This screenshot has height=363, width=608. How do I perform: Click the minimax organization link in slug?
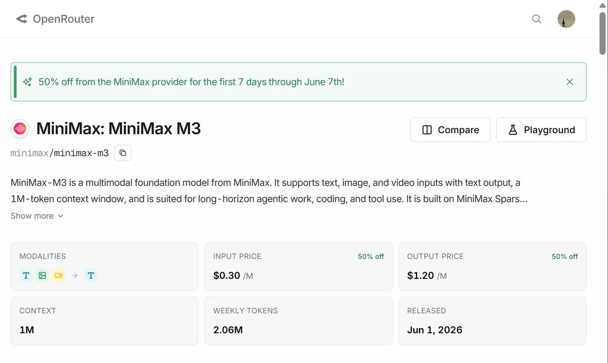(x=29, y=152)
